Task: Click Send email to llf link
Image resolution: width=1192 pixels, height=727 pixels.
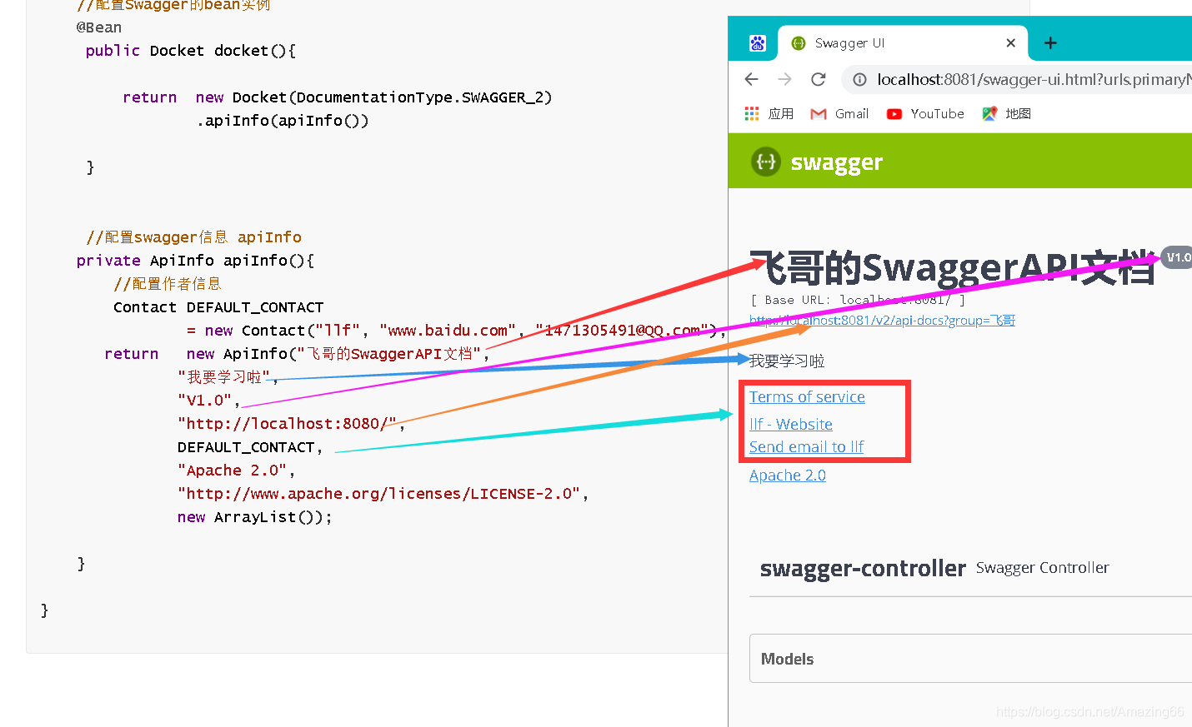Action: pyautogui.click(x=806, y=447)
